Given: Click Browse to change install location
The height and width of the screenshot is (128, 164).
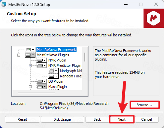Looking at the screenshot, I should 144,105.
